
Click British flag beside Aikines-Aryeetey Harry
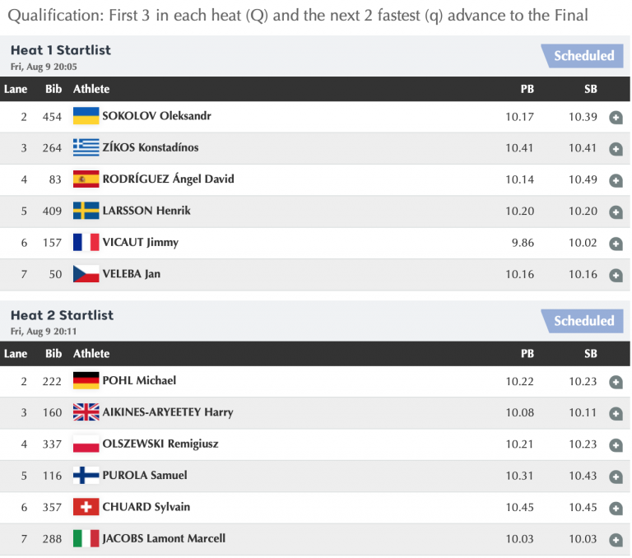click(x=86, y=412)
